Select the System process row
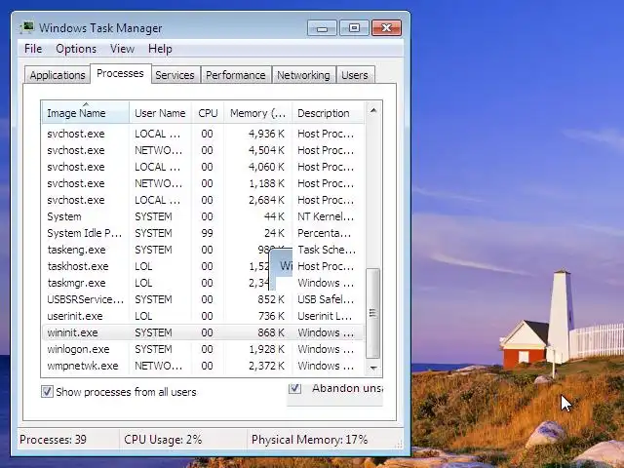 (x=203, y=216)
